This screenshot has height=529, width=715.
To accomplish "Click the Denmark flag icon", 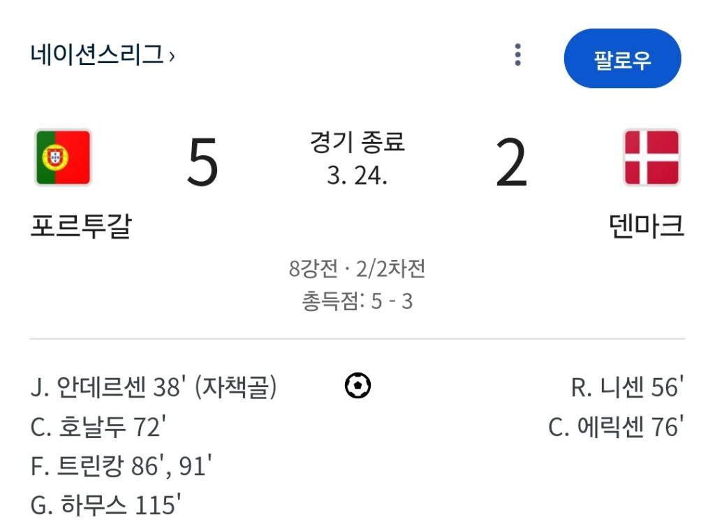I will click(x=651, y=157).
